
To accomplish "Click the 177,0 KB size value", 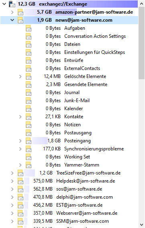I will pyautogui.click(x=52, y=149).
